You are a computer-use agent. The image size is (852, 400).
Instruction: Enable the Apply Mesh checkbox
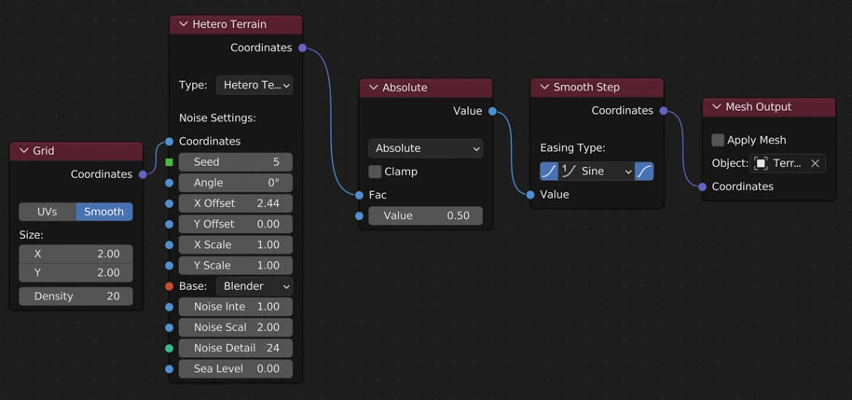coord(718,140)
